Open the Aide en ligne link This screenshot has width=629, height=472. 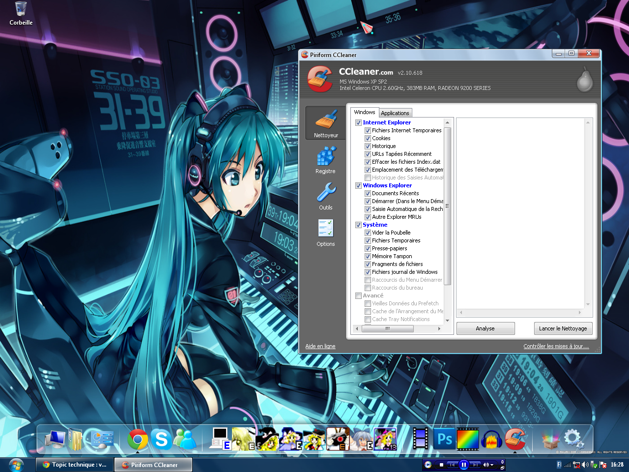pyautogui.click(x=320, y=346)
